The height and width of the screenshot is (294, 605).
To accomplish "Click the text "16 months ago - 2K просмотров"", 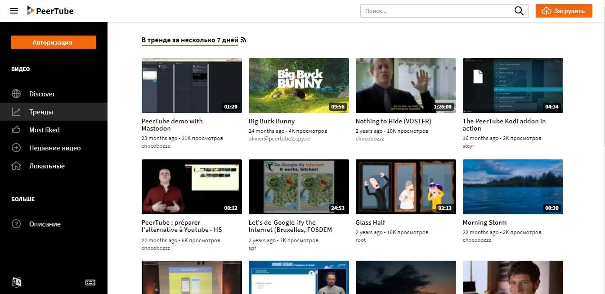I will 502,138.
